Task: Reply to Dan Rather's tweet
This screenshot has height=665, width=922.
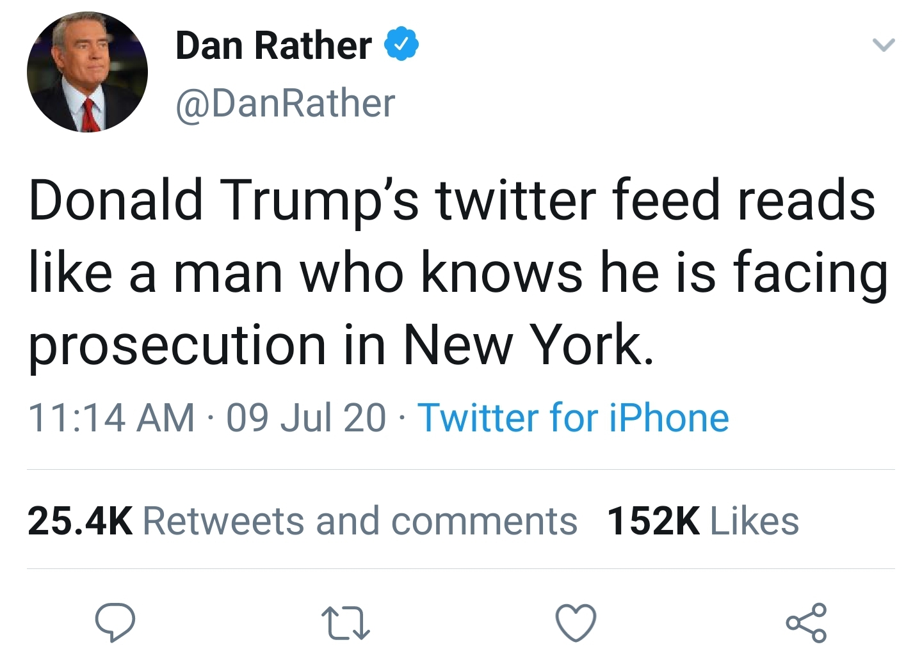Action: tap(115, 622)
